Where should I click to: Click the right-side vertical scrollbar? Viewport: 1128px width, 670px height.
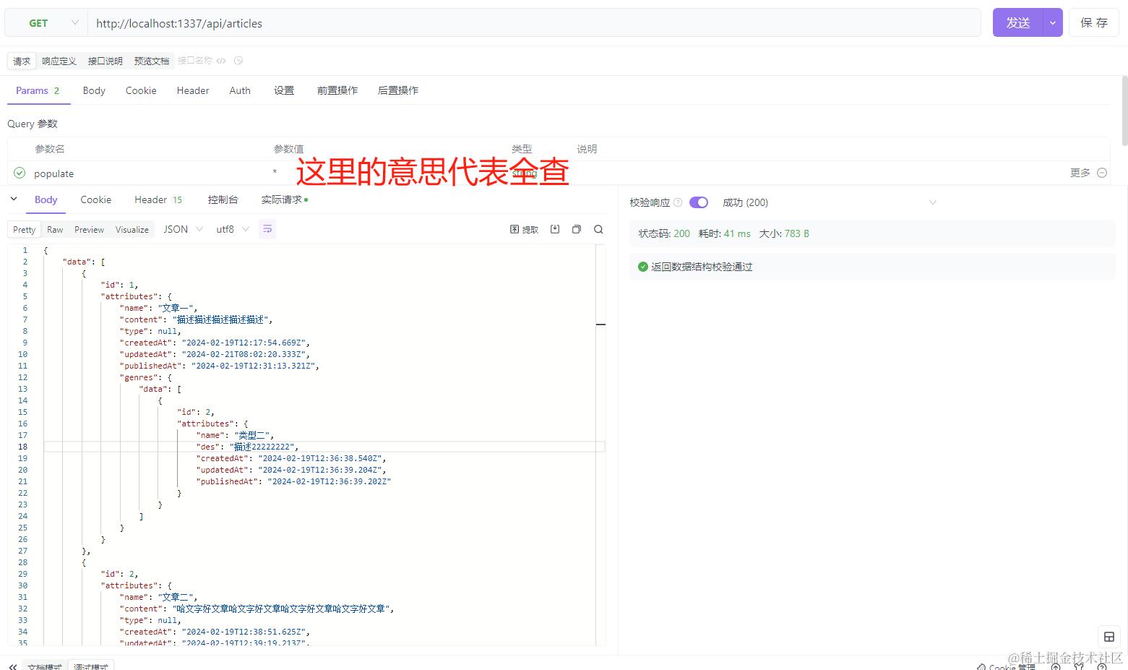point(1124,110)
